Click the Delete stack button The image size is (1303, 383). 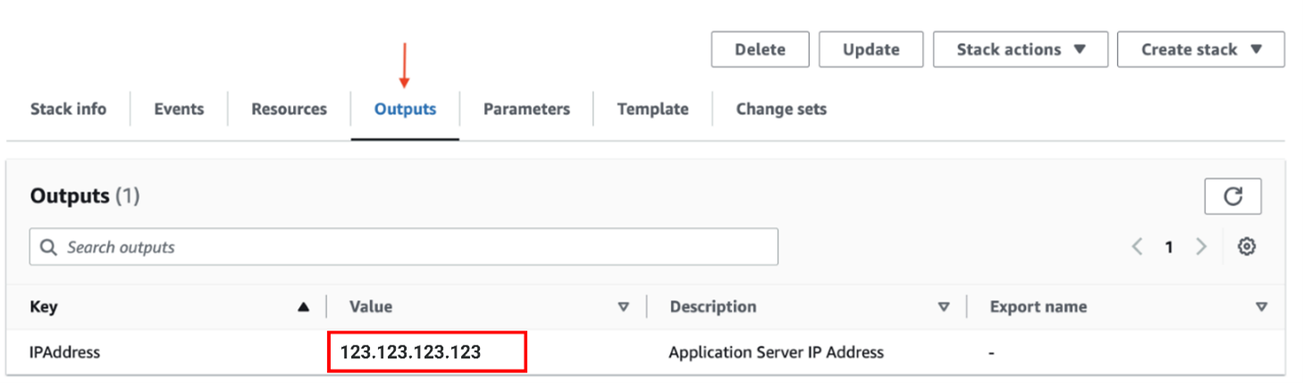click(760, 50)
